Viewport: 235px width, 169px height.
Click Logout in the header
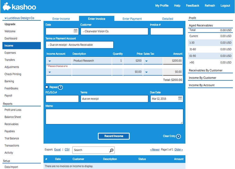[x=225, y=6]
